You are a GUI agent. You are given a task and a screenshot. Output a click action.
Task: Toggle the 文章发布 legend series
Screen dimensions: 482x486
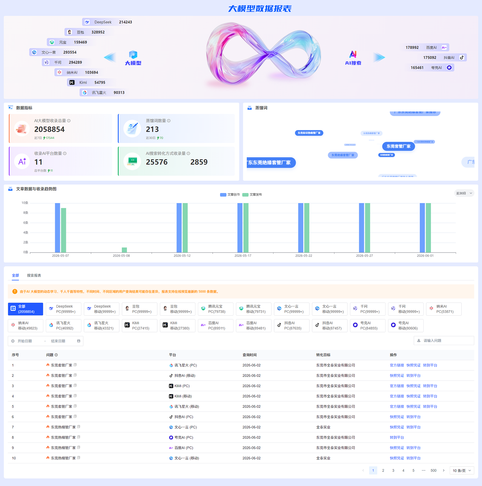click(x=252, y=195)
